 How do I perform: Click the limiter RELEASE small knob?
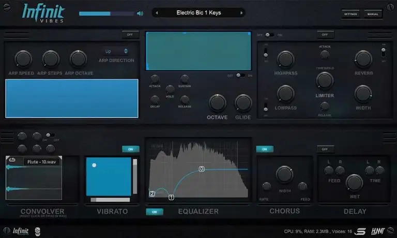click(x=325, y=107)
